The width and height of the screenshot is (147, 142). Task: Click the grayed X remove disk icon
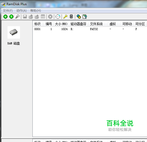click(50, 17)
